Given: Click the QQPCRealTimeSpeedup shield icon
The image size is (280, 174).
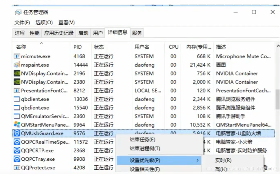Looking at the screenshot, I should tap(17, 142).
